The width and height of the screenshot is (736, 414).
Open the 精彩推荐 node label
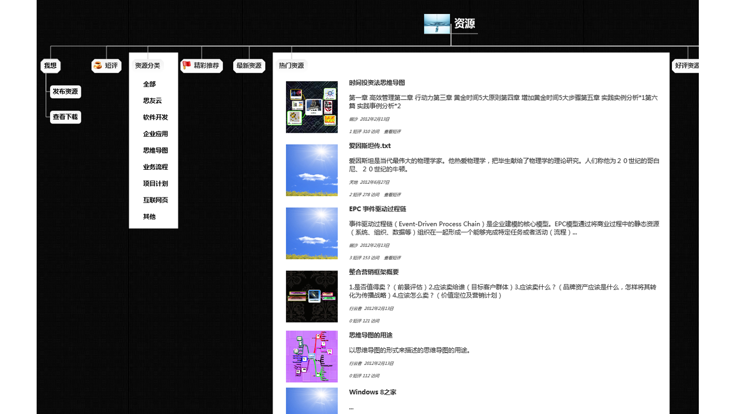[x=206, y=66]
